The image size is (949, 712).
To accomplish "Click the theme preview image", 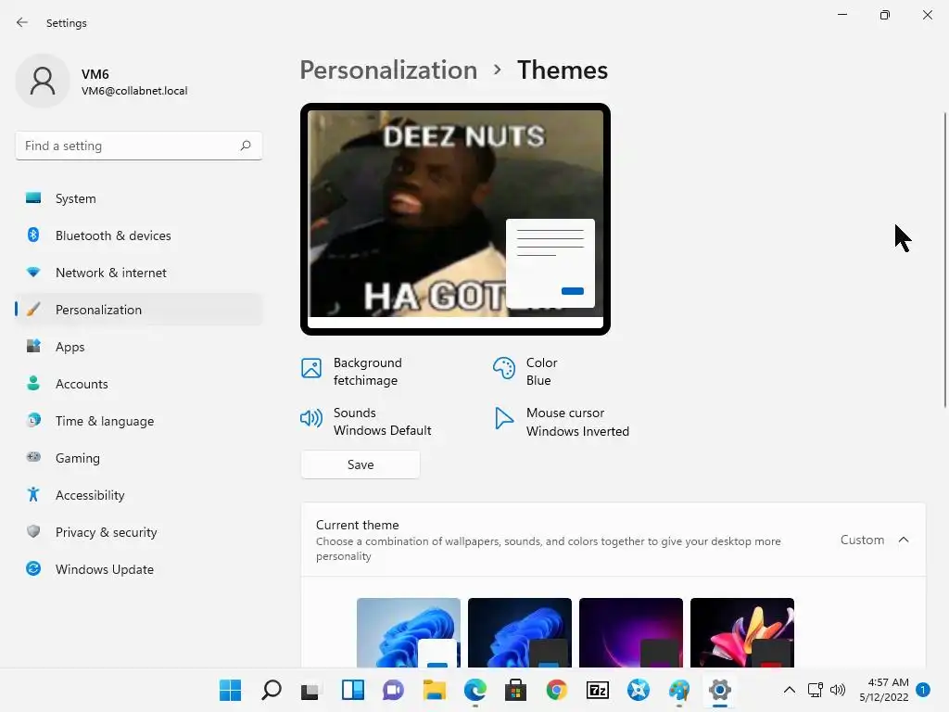I will [455, 219].
